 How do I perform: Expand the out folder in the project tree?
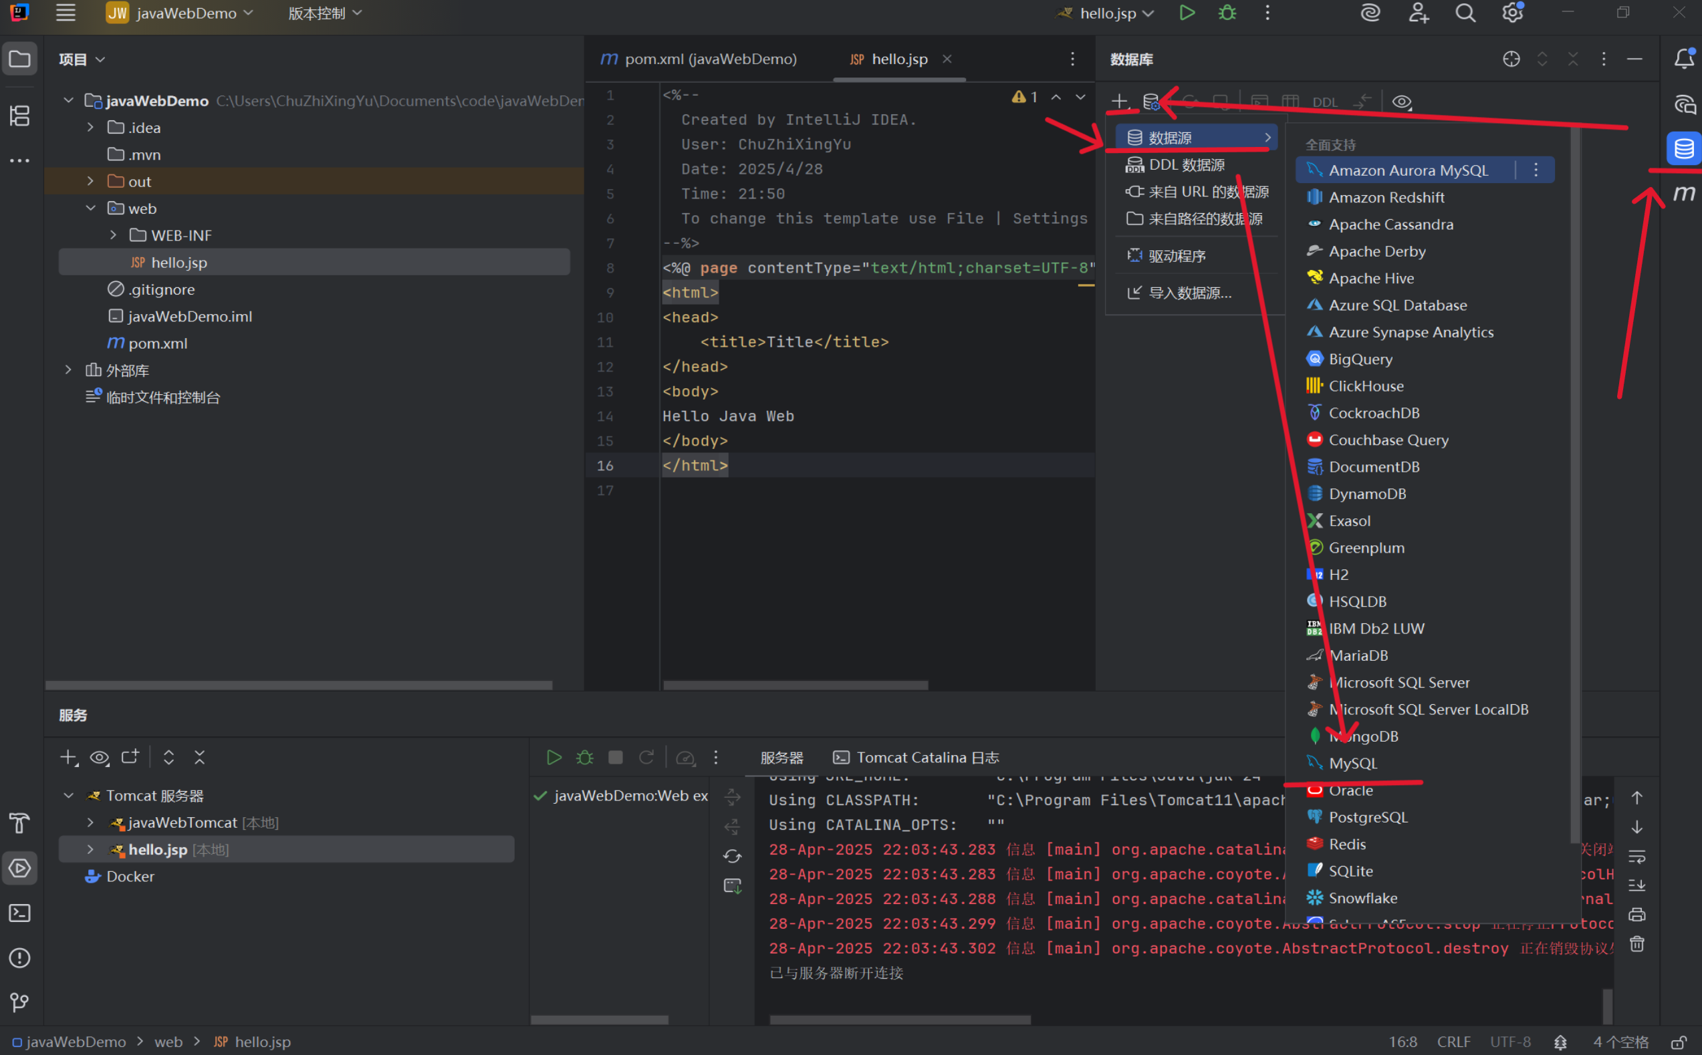(90, 180)
